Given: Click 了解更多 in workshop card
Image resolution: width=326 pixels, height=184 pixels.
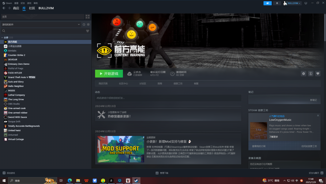Looking at the screenshot, I should [273, 137].
